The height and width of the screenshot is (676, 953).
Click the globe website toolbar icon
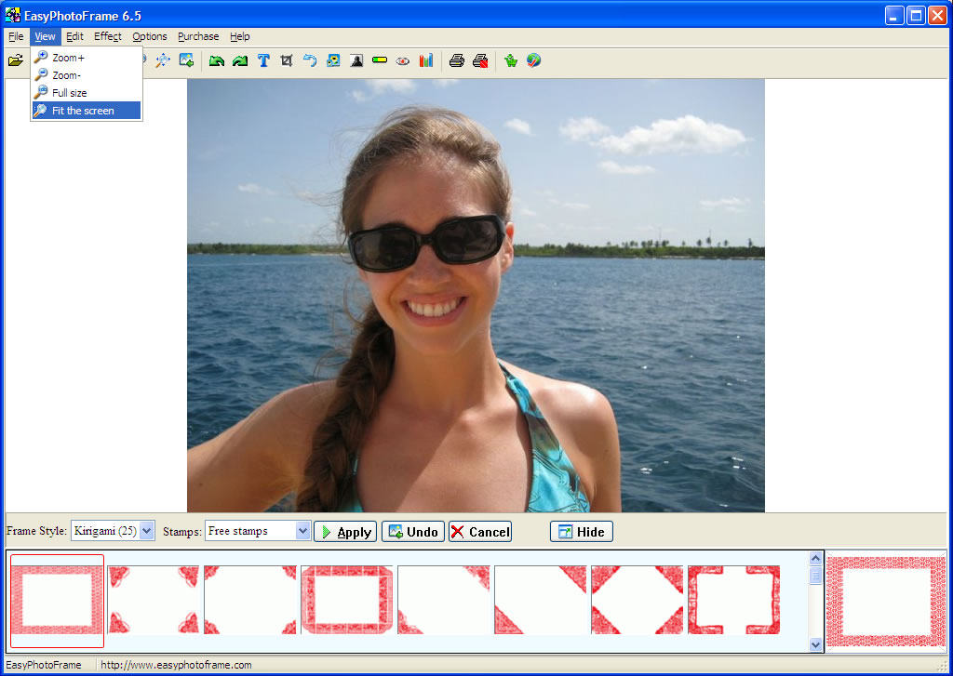pyautogui.click(x=533, y=60)
